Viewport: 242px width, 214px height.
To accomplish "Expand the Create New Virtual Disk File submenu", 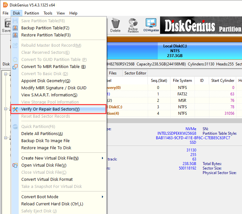I will pyautogui.click(x=103, y=158).
